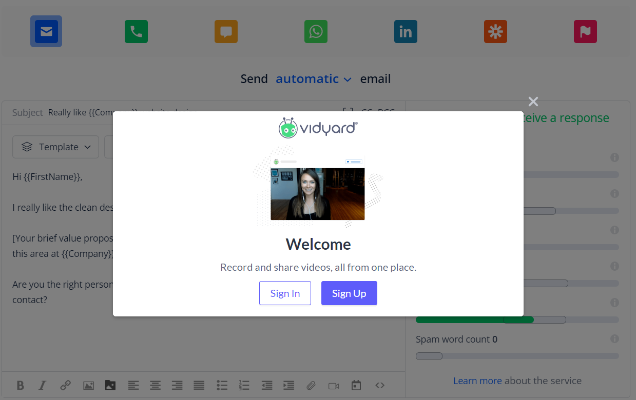Viewport: 636px width, 400px height.
Task: Close the Vidyard welcome popup
Action: pos(533,102)
